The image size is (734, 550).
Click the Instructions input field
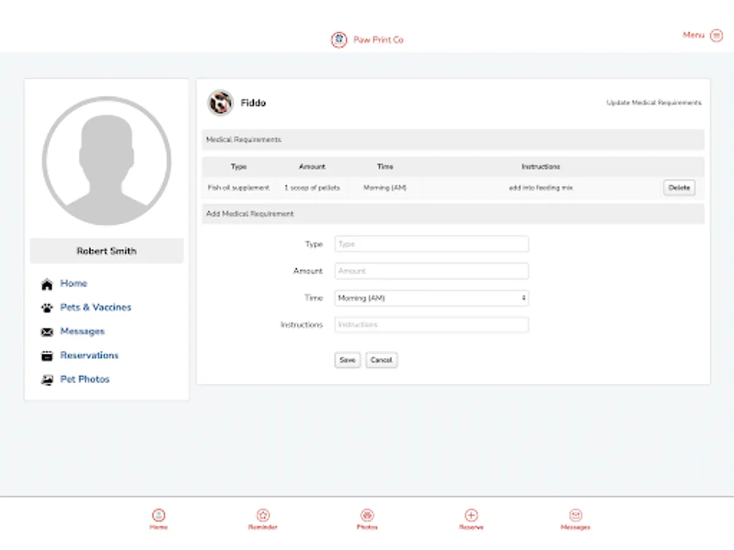click(431, 324)
